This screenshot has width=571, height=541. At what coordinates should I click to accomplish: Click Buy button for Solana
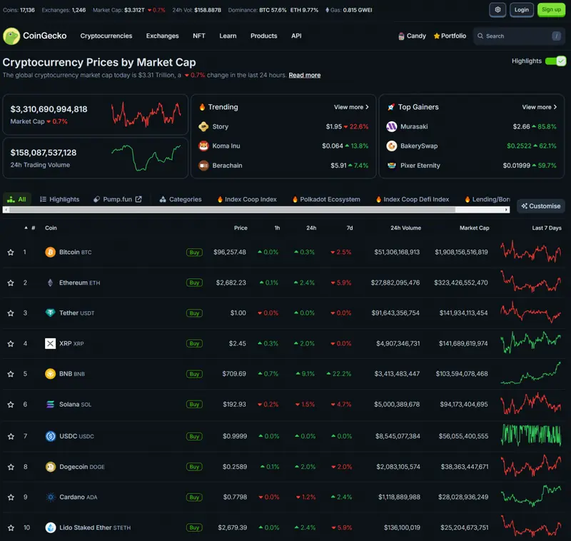[194, 405]
